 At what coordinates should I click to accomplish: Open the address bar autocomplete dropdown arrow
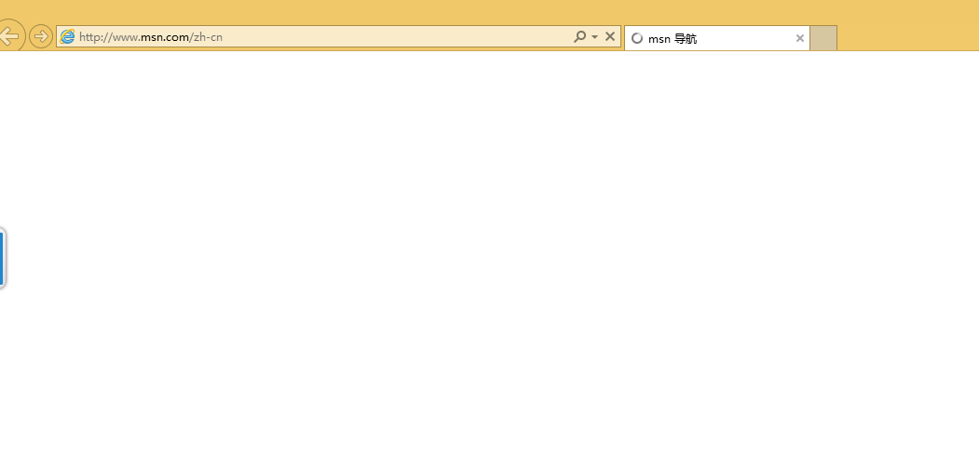[594, 37]
